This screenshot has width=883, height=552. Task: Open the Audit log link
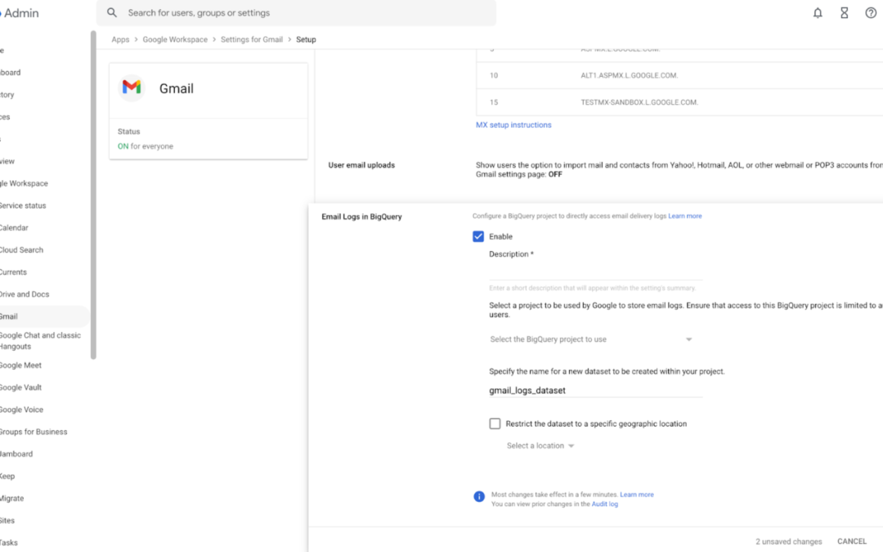605,504
